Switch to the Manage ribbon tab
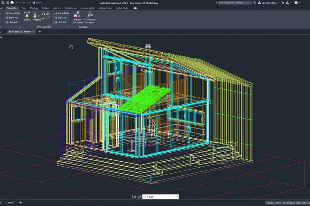Image resolution: width=310 pixels, height=206 pixels. pos(34,7)
